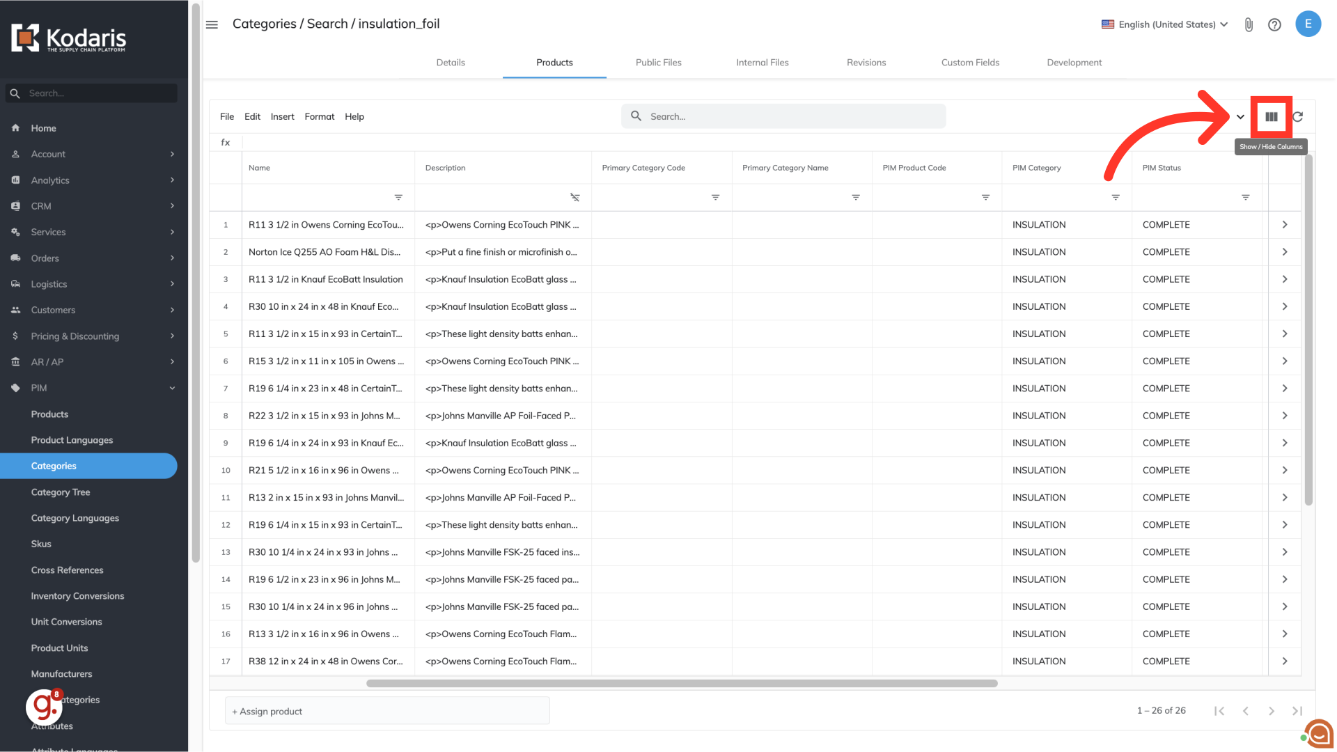Click the help question mark icon
The image size is (1337, 752).
click(1274, 25)
